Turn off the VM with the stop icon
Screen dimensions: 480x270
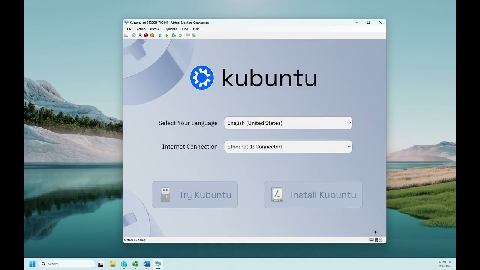(x=140, y=36)
